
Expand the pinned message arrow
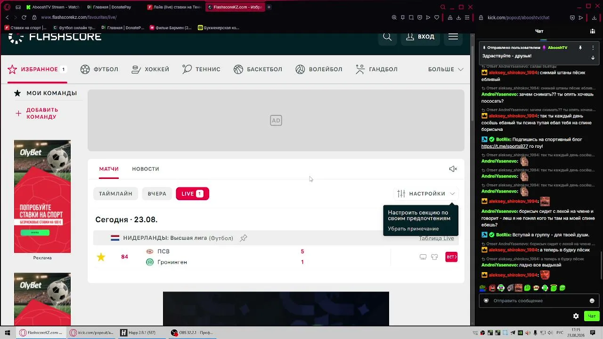pyautogui.click(x=593, y=57)
